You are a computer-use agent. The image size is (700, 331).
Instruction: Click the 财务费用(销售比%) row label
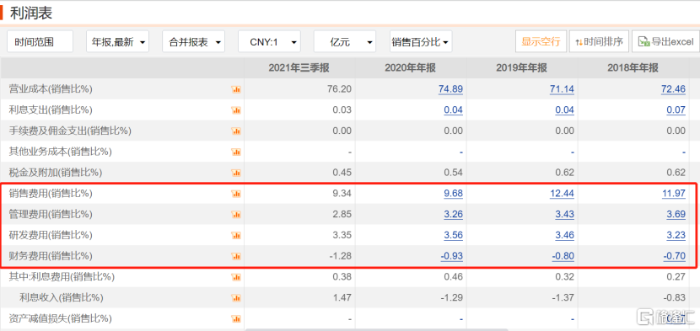(51, 257)
